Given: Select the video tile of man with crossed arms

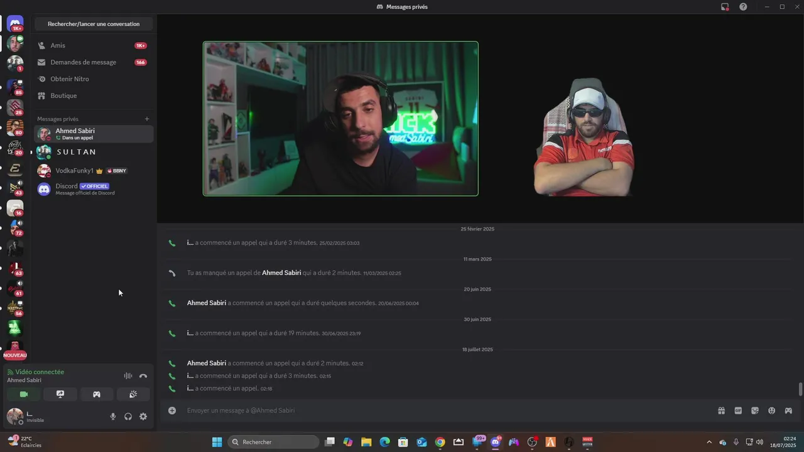Looking at the screenshot, I should 584,137.
